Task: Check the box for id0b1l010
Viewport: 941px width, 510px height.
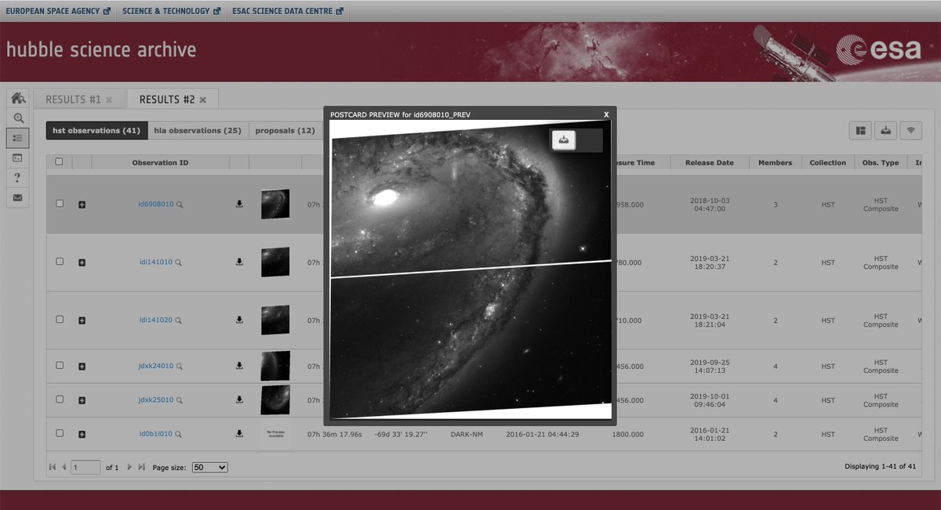Action: (x=60, y=433)
